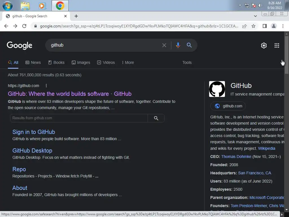Open the Thomas Dohmke CEO link
The image size is (289, 217).
236,157
